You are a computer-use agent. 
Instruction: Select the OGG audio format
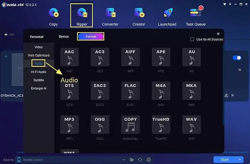click(100, 124)
